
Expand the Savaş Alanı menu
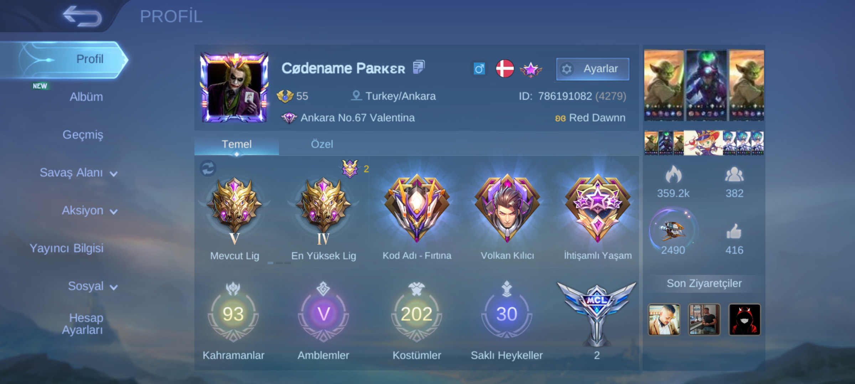point(78,173)
